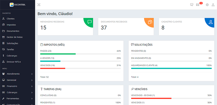Click the green message icon on Mensagens Recebidas card

pyautogui.click(x=90, y=22)
